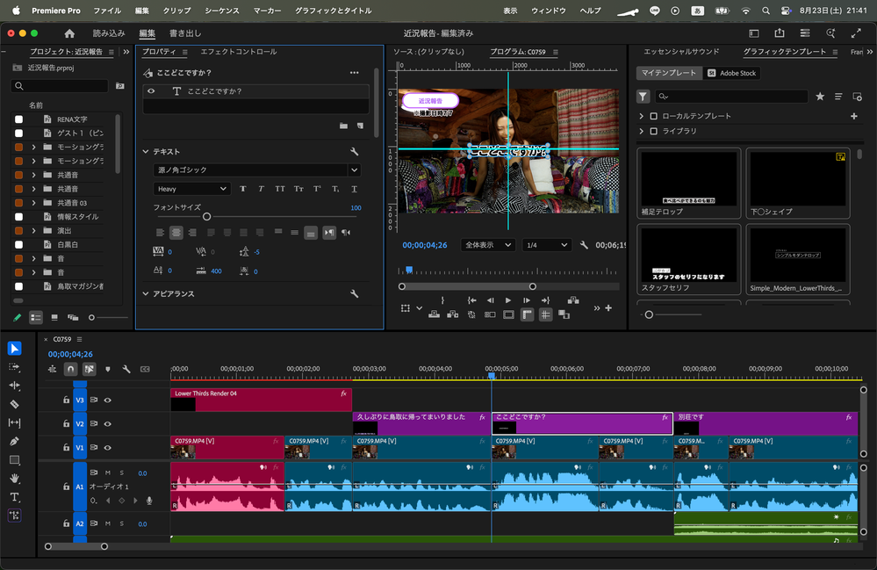Mute the A1 audio track
This screenshot has width=877, height=570.
point(108,473)
